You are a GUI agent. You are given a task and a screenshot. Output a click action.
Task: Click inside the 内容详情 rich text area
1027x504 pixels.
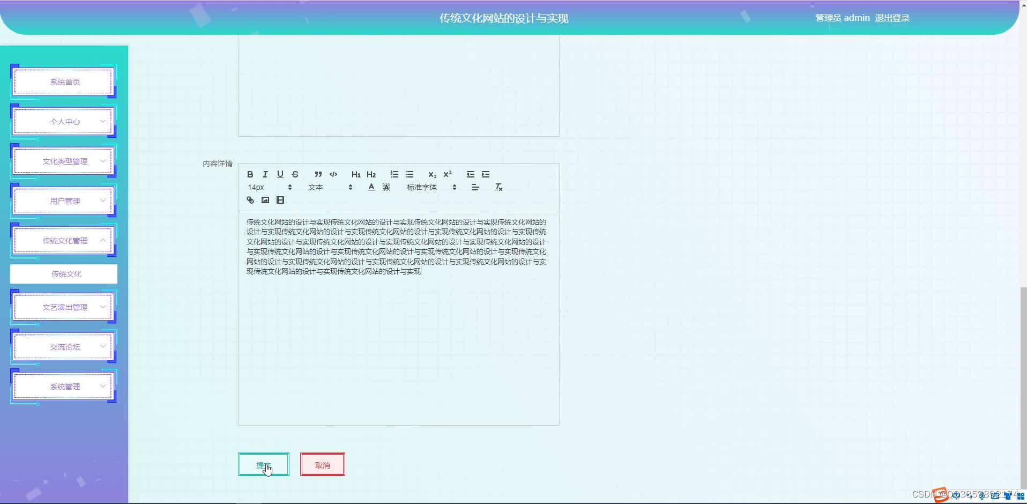coord(398,318)
